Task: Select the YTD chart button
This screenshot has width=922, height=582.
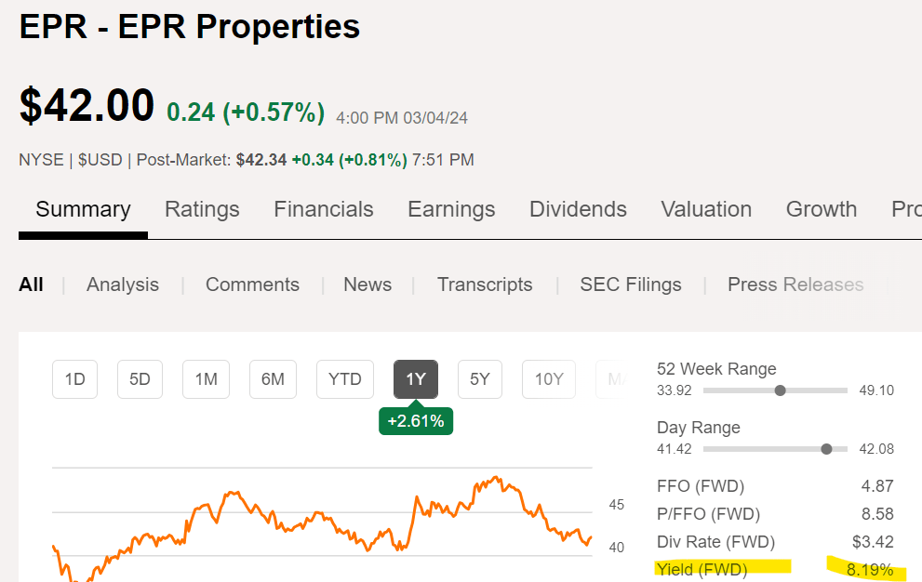Action: [344, 379]
